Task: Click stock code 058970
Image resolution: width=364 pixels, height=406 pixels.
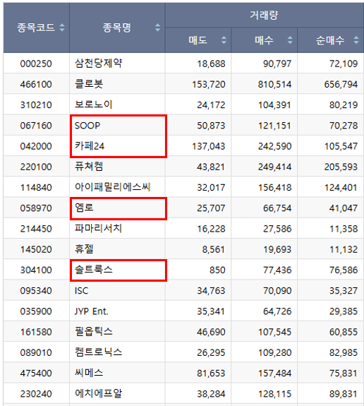Action: [36, 208]
